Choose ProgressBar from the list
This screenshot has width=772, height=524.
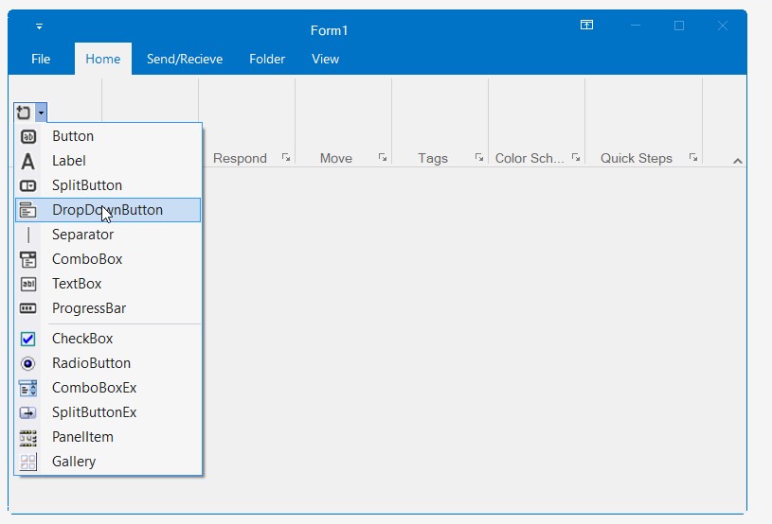pyautogui.click(x=108, y=308)
